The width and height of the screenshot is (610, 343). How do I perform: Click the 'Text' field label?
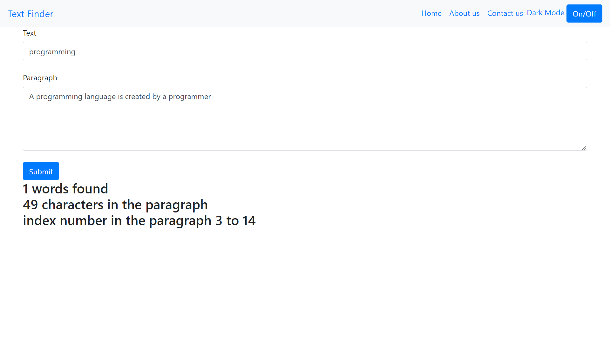click(x=29, y=33)
